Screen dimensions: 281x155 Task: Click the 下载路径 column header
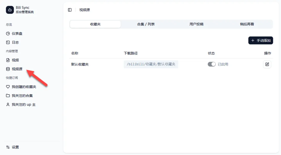(x=131, y=53)
